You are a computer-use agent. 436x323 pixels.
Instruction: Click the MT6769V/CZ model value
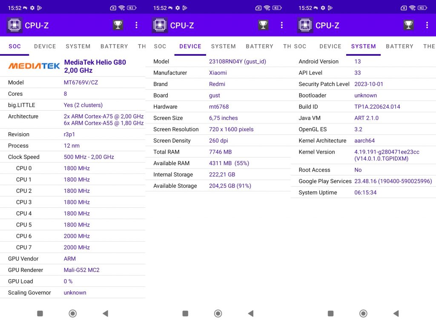(80, 83)
